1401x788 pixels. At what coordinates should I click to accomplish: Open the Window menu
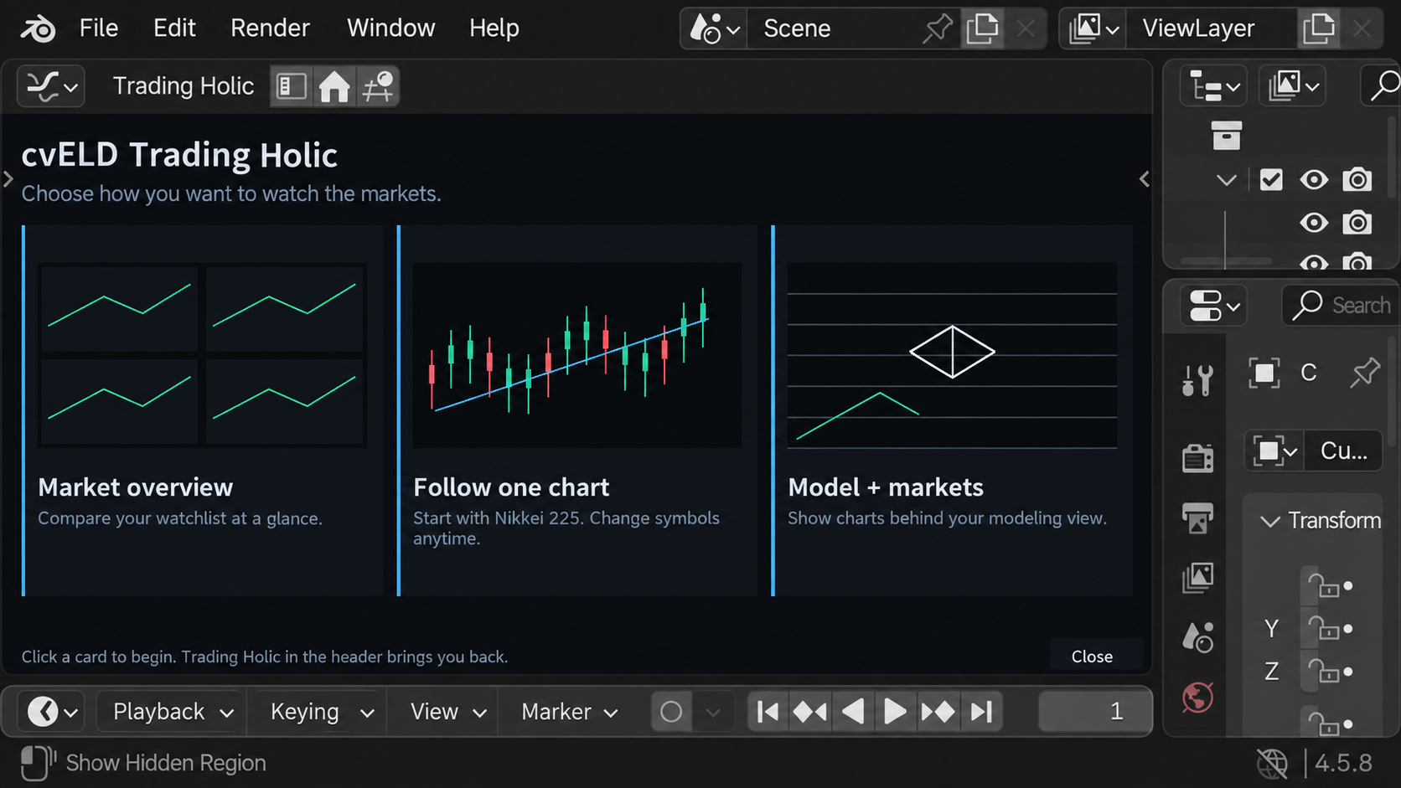pos(390,28)
